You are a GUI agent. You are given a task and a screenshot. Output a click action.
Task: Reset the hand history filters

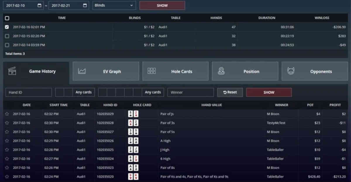pos(230,92)
